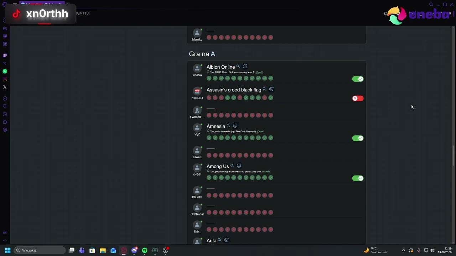Open Instagram in the sidebar
Image resolution: width=456 pixels, height=256 pixels.
click(5, 79)
